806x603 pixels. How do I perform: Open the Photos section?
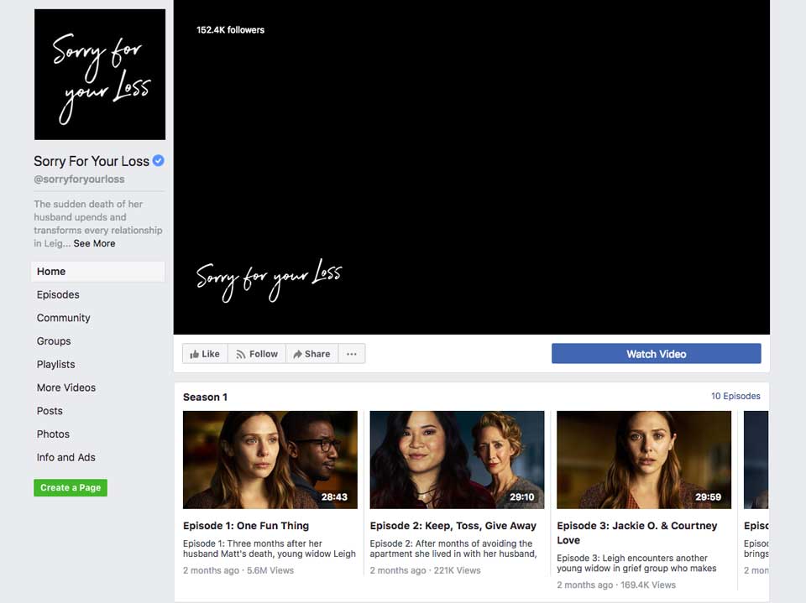click(53, 434)
